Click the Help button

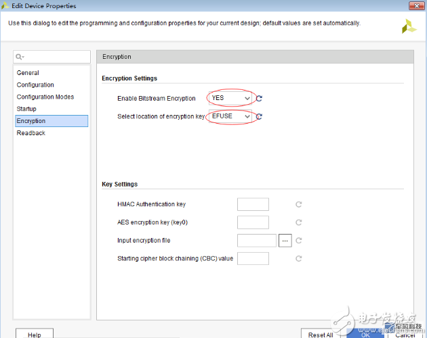(x=34, y=335)
